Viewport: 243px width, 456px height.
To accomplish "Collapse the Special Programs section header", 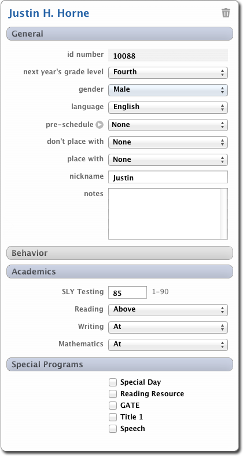I will (x=119, y=364).
